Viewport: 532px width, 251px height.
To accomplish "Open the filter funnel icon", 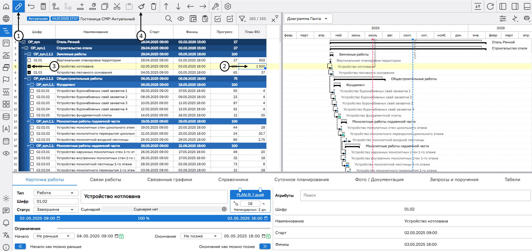I will (242, 19).
